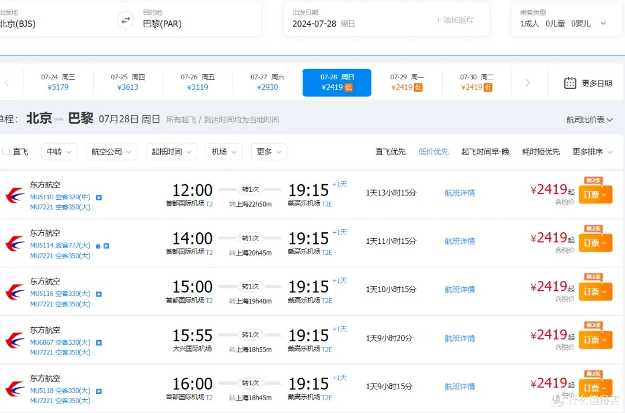Click the video icon beside MU5118

coord(99,391)
